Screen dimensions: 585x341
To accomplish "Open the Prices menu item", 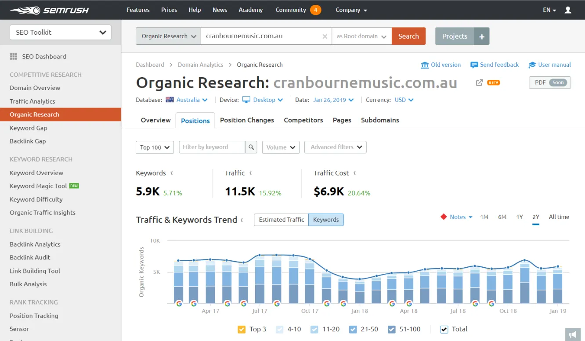I will pyautogui.click(x=169, y=10).
